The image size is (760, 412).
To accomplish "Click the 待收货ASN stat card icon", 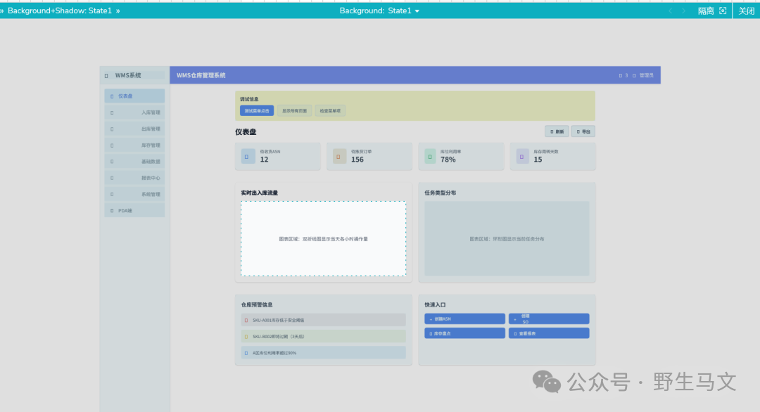I will point(248,156).
